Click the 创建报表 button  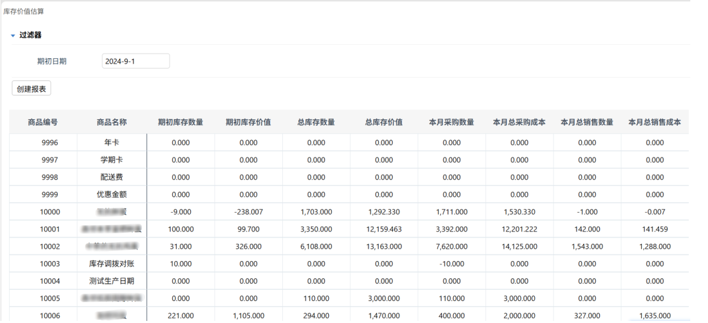click(x=31, y=89)
